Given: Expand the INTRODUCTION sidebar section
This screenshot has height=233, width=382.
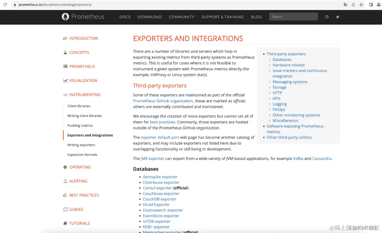Looking at the screenshot, I should coord(84,38).
